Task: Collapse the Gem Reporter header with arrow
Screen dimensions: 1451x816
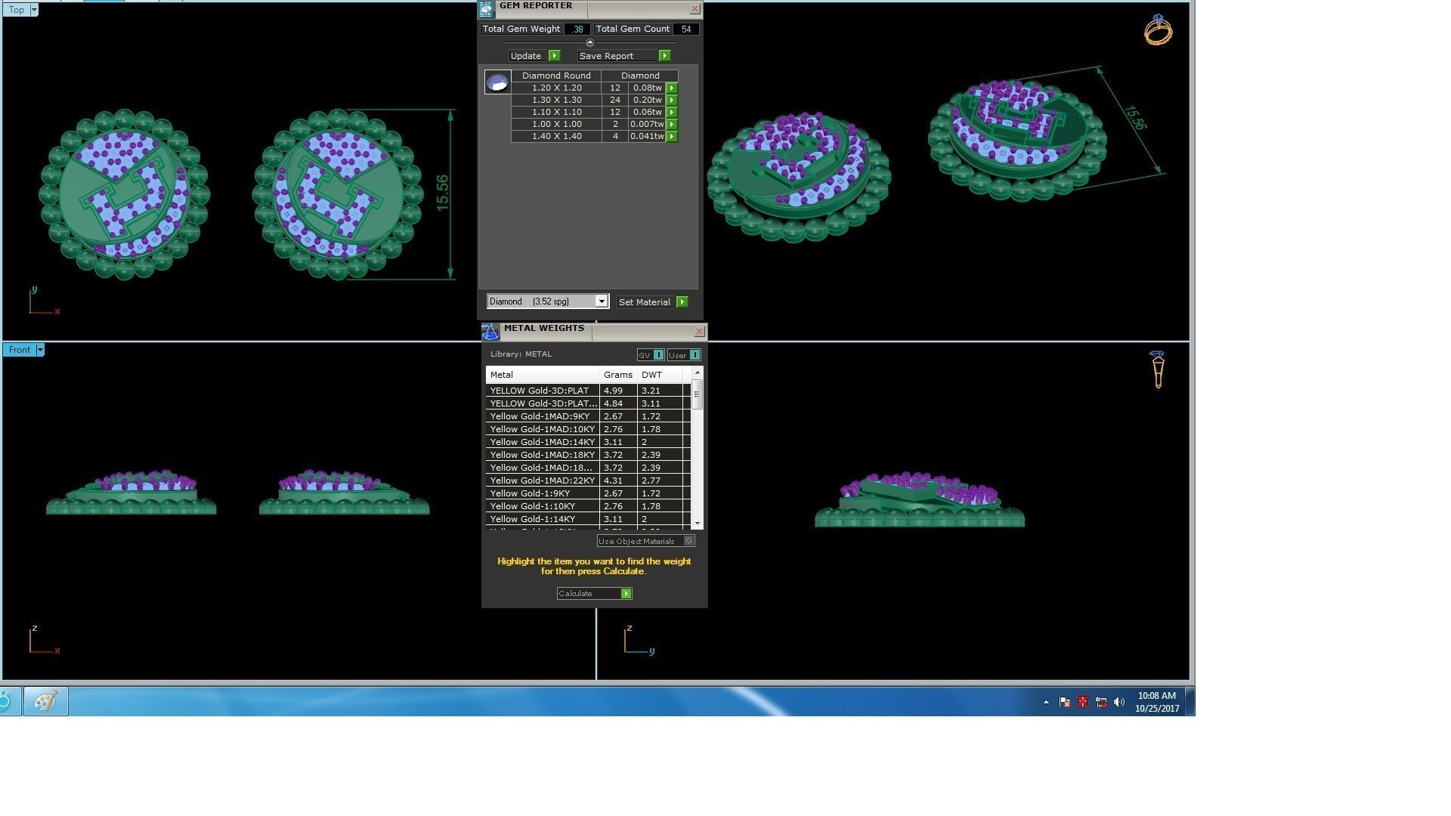Action: (590, 42)
